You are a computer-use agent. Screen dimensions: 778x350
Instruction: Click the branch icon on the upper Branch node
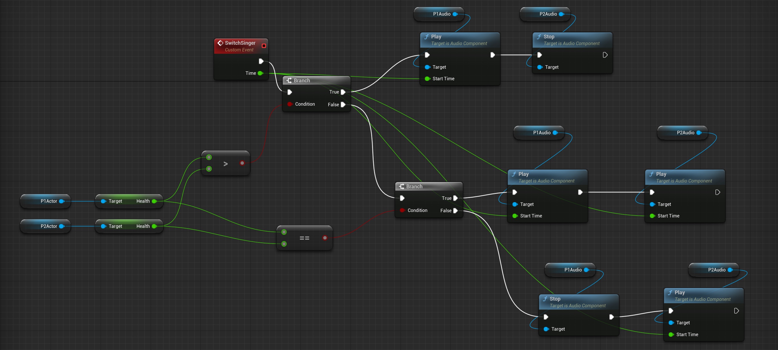click(x=289, y=80)
